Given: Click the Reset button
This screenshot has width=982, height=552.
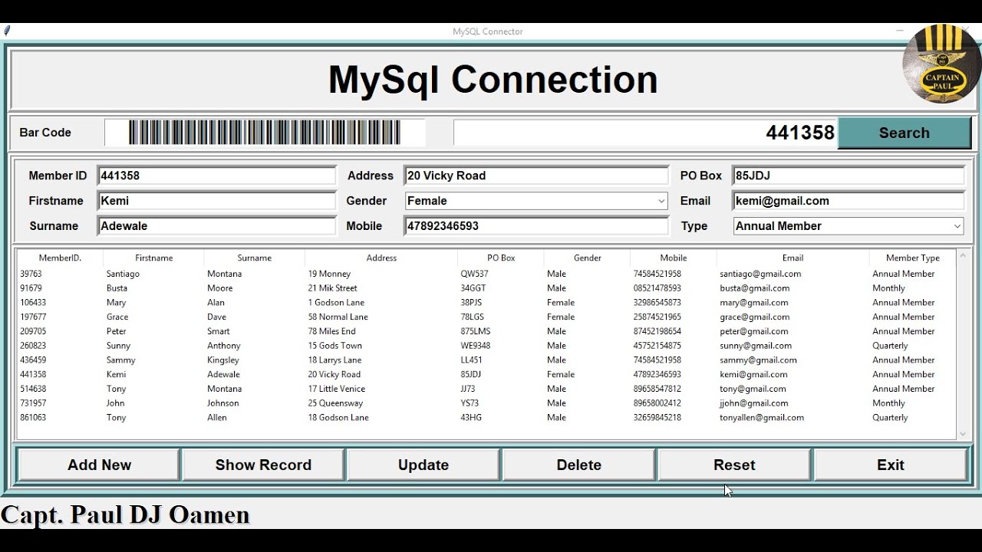Looking at the screenshot, I should 734,465.
